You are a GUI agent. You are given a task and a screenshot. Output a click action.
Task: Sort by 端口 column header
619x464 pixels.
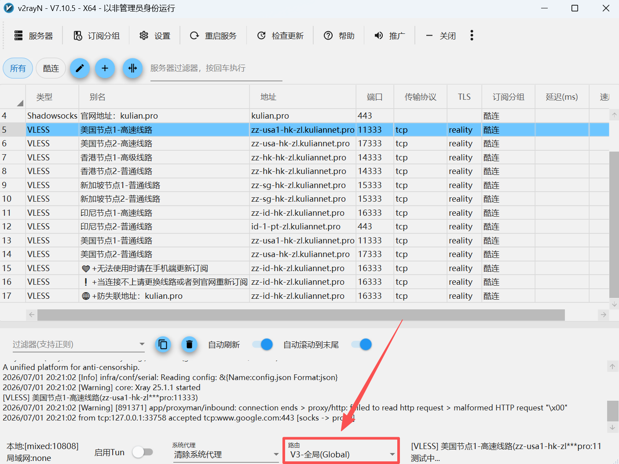(375, 97)
